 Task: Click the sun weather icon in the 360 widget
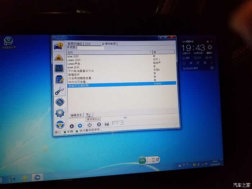pos(210,47)
